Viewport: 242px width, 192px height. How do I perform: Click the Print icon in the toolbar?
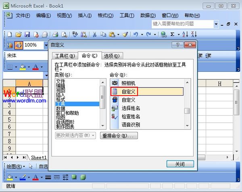point(55,34)
